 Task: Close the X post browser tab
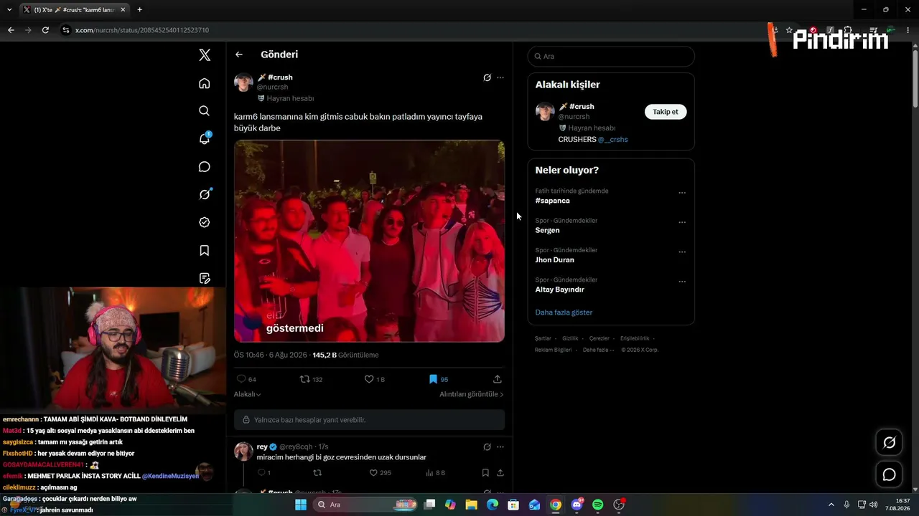tap(123, 10)
